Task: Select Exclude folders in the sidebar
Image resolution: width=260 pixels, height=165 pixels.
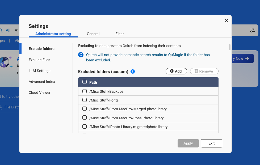Action: [41, 49]
